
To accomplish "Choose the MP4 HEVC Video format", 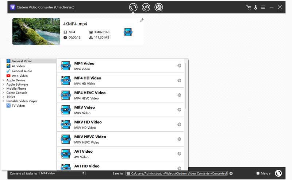I will click(120, 95).
